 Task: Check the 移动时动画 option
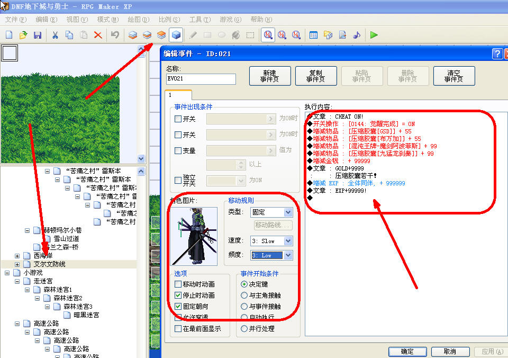(178, 284)
